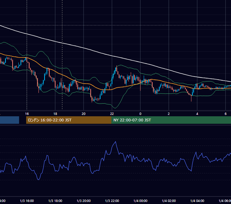Click the 1/3 16:00 date label
231x204 pixels.
point(27,201)
